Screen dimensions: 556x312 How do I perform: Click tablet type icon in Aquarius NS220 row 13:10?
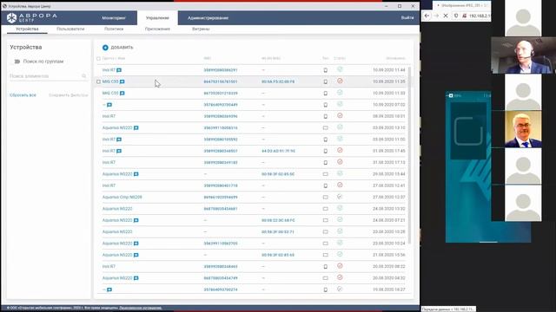click(326, 128)
